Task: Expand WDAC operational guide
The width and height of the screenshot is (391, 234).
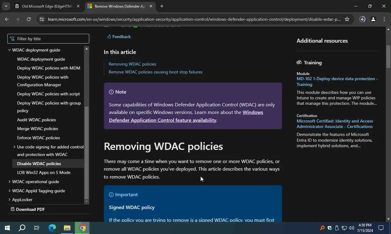Action: click(x=9, y=182)
